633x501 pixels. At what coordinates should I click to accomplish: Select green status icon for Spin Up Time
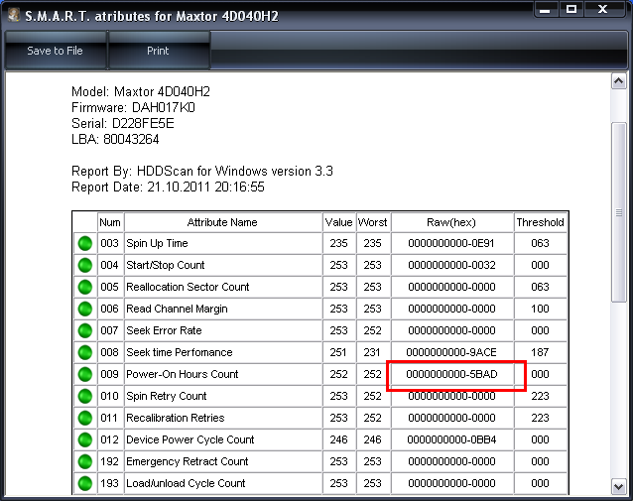coord(85,243)
